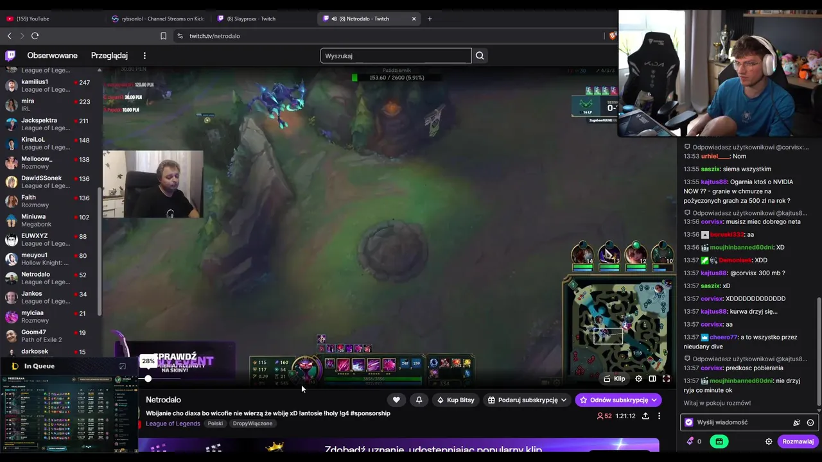Expand the In Queue League client overlay
The height and width of the screenshot is (462, 822).
click(x=123, y=366)
